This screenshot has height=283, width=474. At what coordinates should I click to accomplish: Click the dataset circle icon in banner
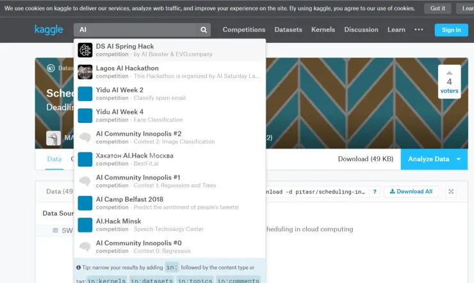click(51, 69)
